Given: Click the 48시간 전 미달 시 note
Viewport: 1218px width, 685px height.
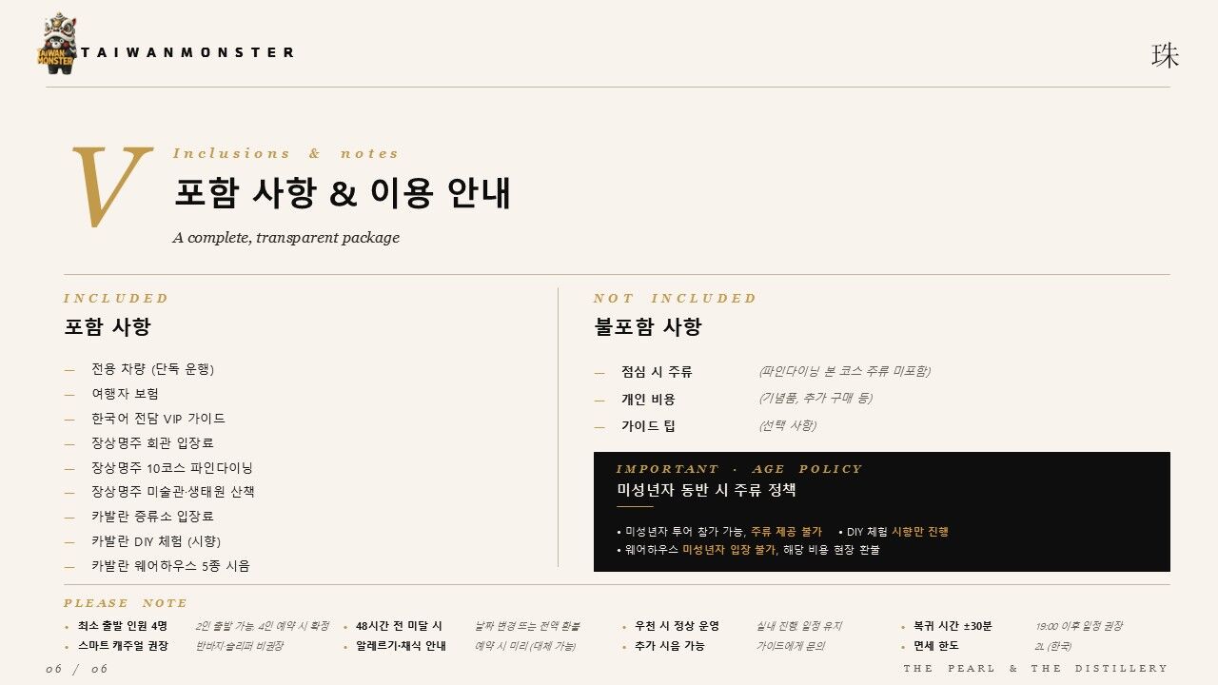Looking at the screenshot, I should (x=399, y=626).
